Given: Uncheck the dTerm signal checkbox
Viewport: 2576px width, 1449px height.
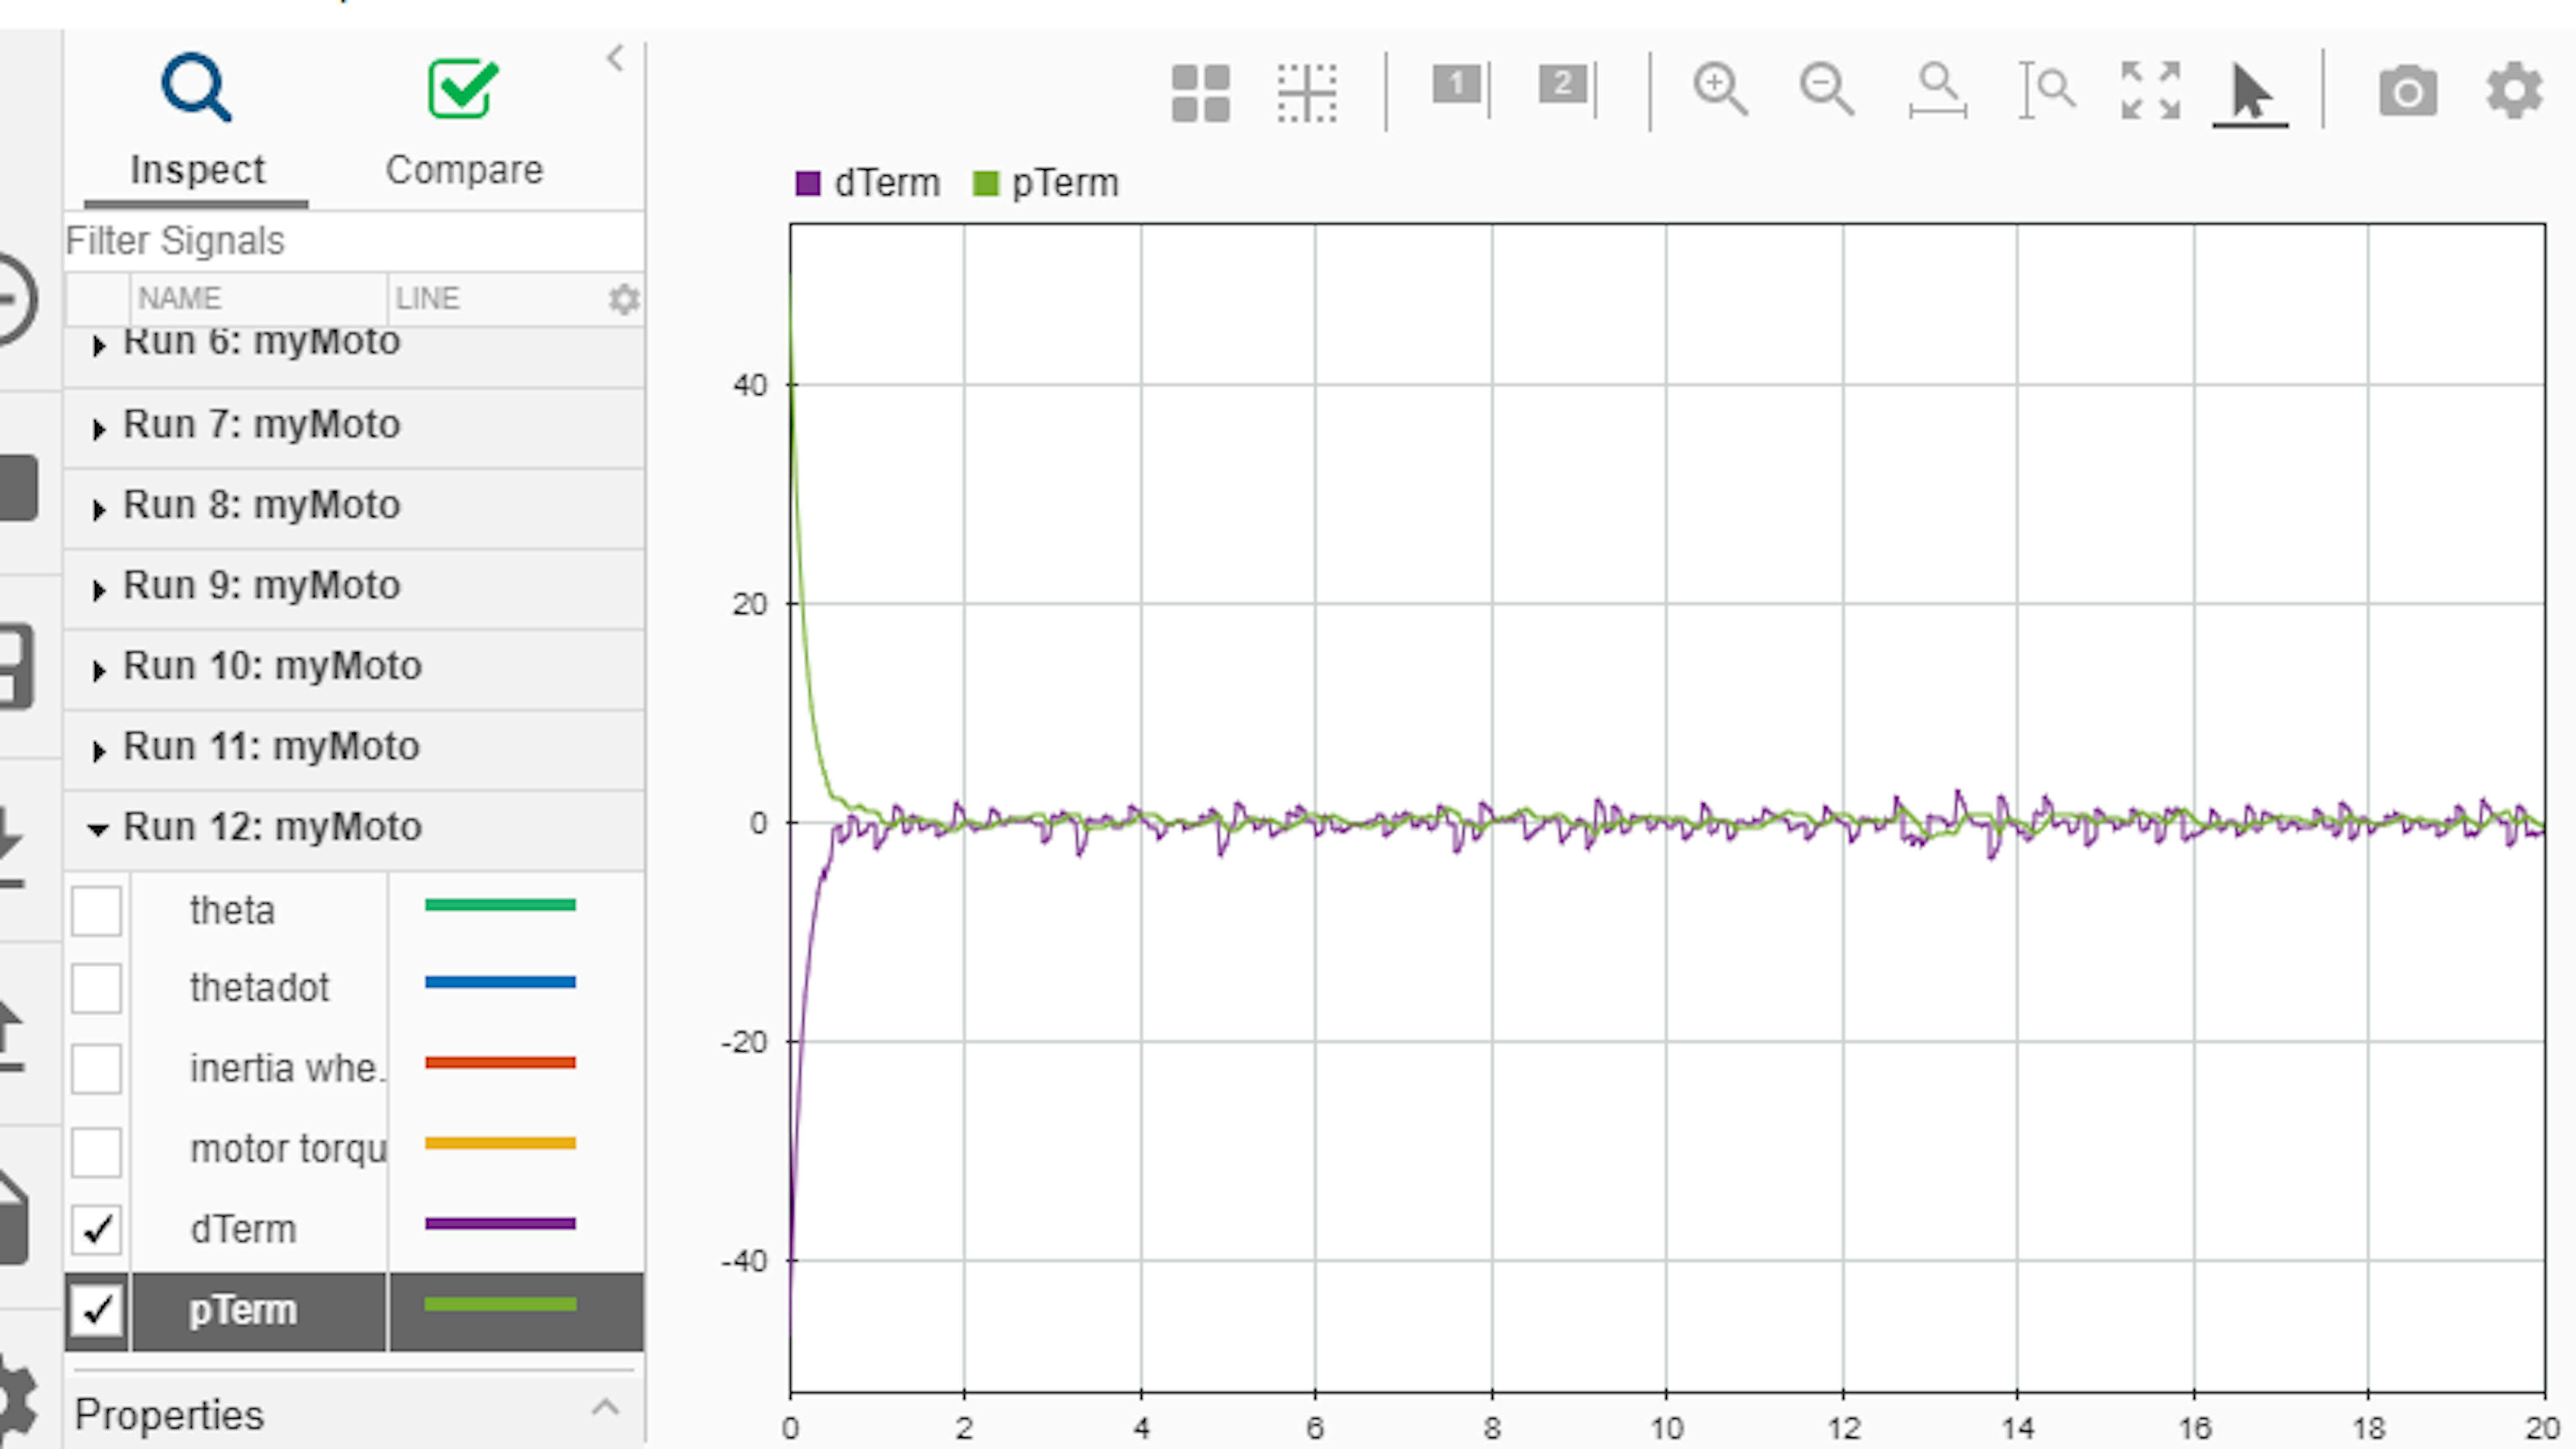Looking at the screenshot, I should coord(96,1229).
